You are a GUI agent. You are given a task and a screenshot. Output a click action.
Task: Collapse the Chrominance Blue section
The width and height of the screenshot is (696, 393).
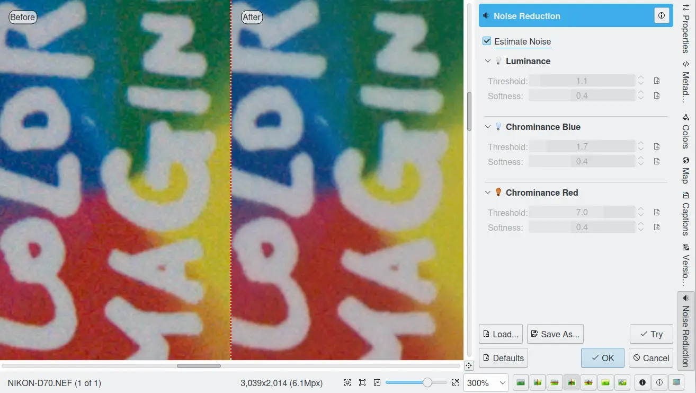(x=488, y=127)
